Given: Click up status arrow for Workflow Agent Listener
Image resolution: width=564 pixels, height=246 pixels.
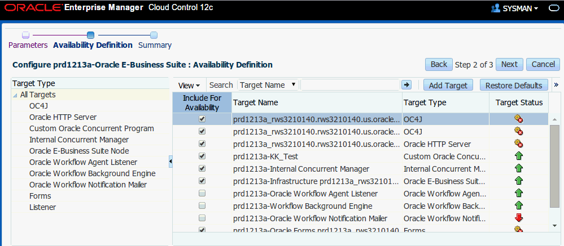Looking at the screenshot, I should pos(519,193).
